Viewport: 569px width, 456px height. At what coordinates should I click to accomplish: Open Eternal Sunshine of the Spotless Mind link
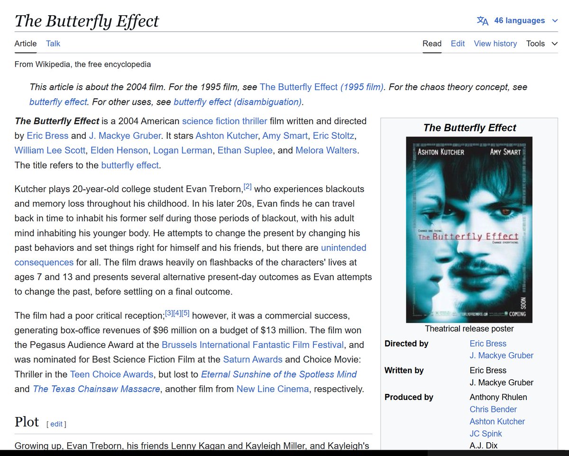point(279,374)
